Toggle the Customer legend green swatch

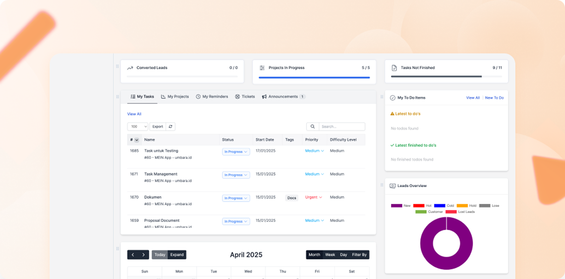pyautogui.click(x=421, y=211)
